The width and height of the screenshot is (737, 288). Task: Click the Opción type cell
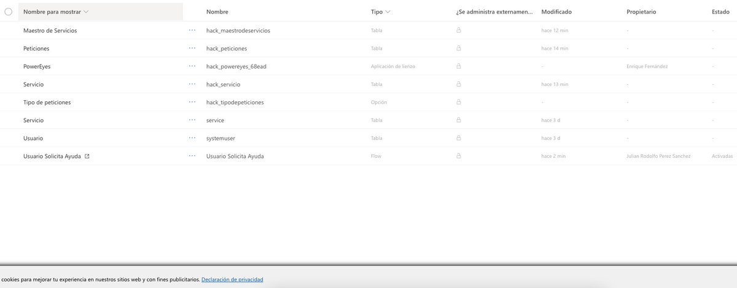click(x=379, y=102)
